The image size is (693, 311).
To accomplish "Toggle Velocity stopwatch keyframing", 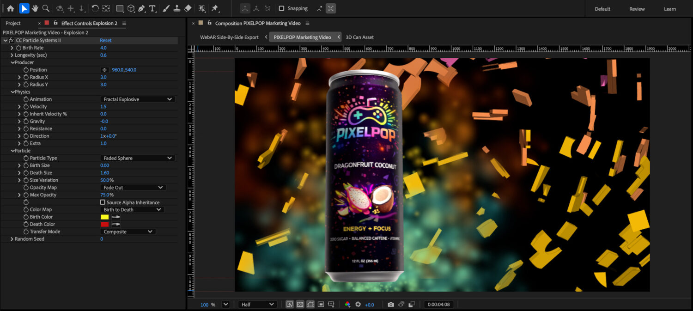I will (26, 107).
